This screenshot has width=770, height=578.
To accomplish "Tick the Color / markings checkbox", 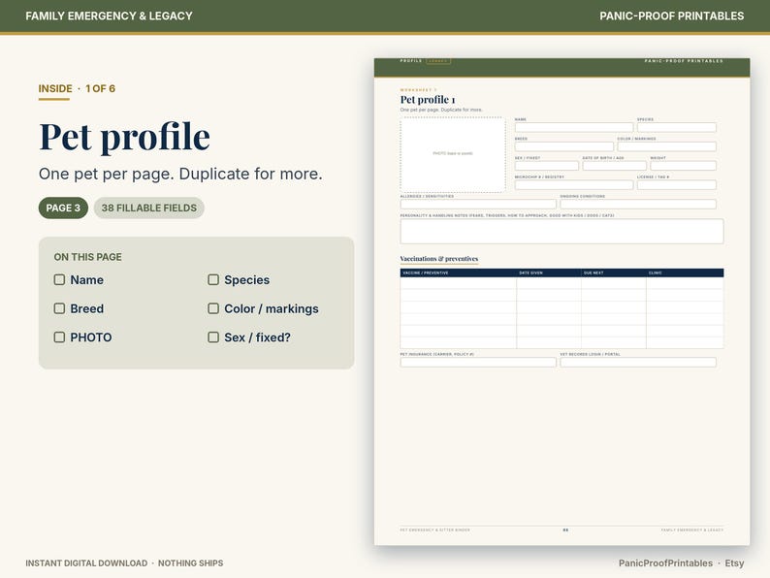I will 213,308.
